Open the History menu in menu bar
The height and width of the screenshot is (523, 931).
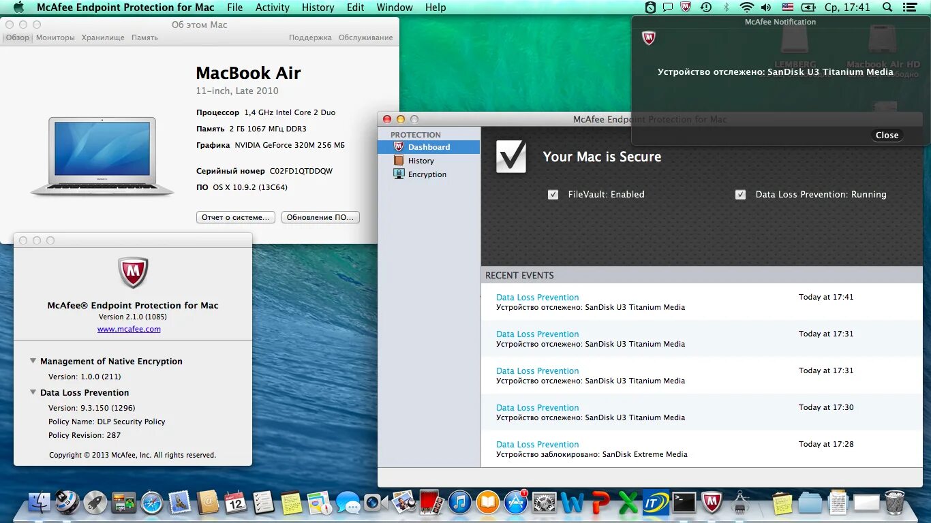pos(318,7)
